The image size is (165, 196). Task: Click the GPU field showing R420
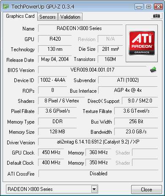(x=55, y=39)
